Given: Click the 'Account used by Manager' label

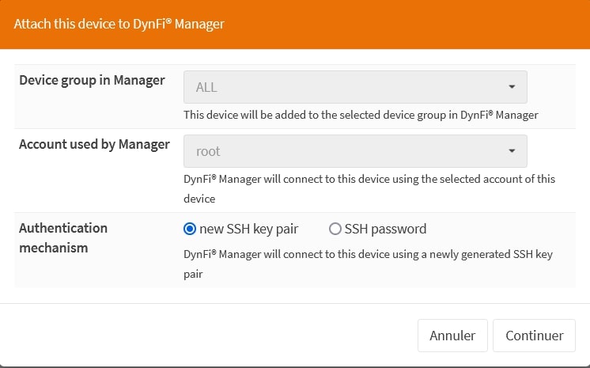Looking at the screenshot, I should click(94, 144).
